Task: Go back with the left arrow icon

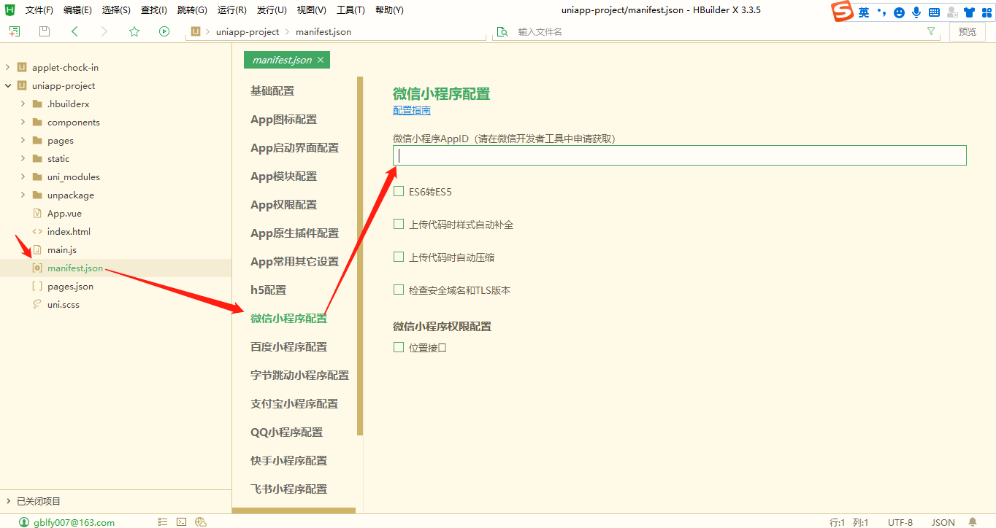Action: click(x=74, y=31)
